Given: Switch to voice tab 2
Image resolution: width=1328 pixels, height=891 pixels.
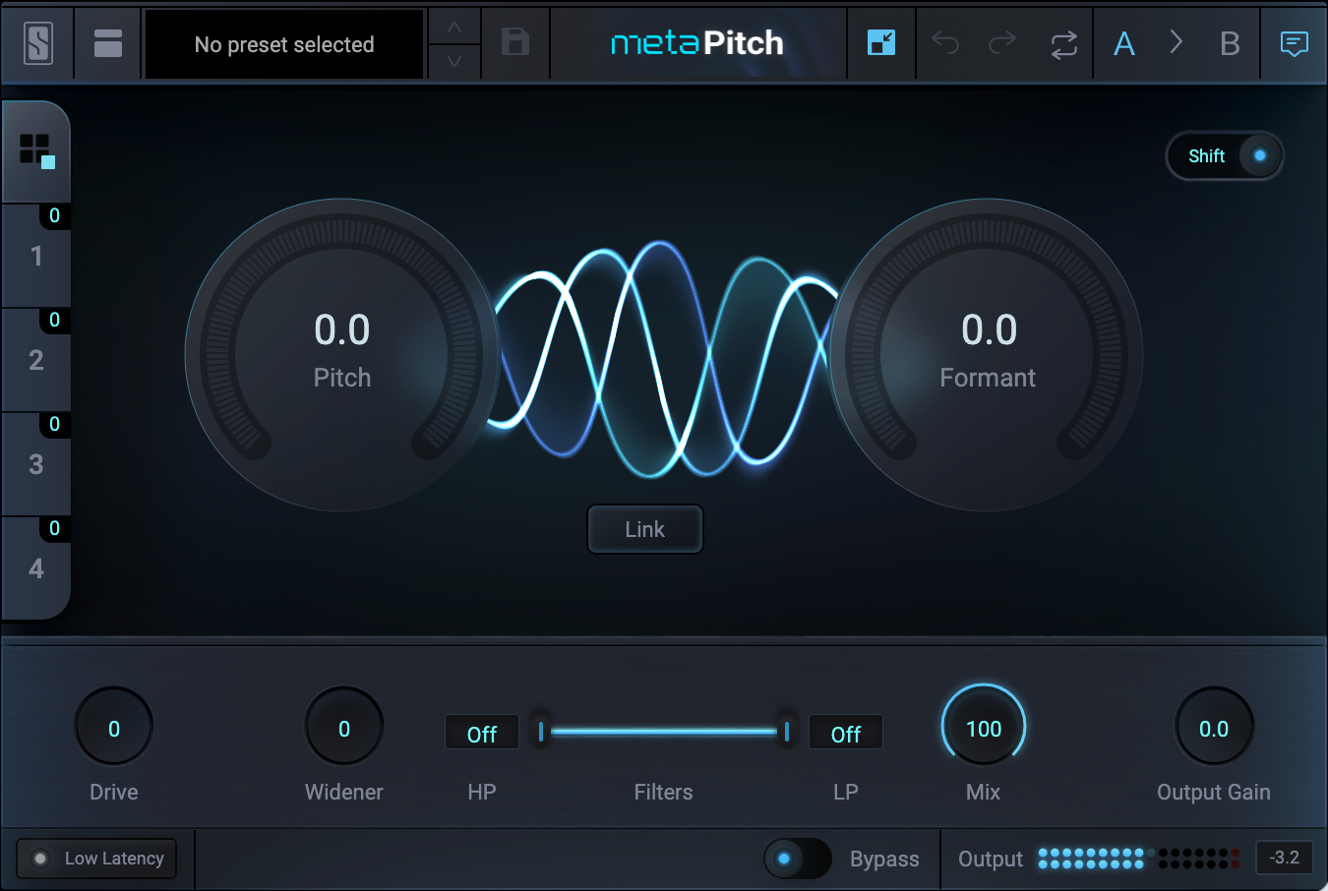Looking at the screenshot, I should tap(36, 361).
